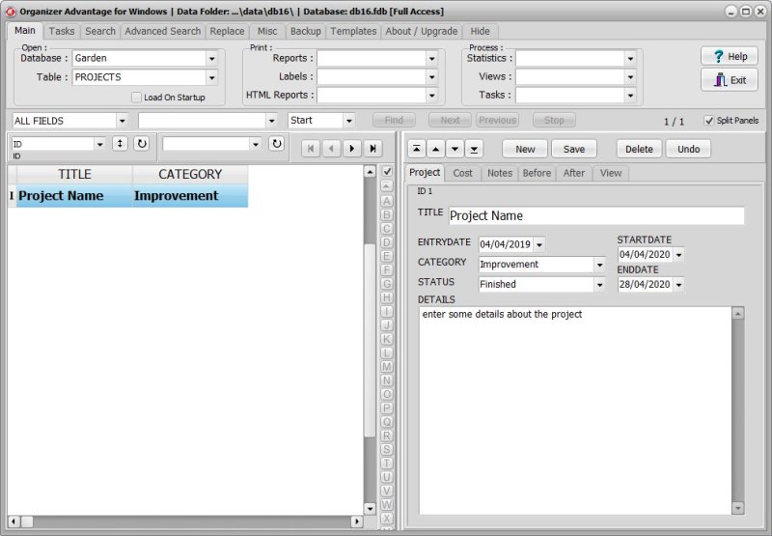This screenshot has width=772, height=536.
Task: Open the Table dropdown showing PROJECTS
Action: pos(211,77)
